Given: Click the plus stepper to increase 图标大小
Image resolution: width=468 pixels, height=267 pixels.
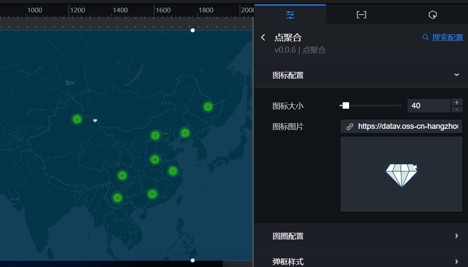Looking at the screenshot, I should 457,102.
